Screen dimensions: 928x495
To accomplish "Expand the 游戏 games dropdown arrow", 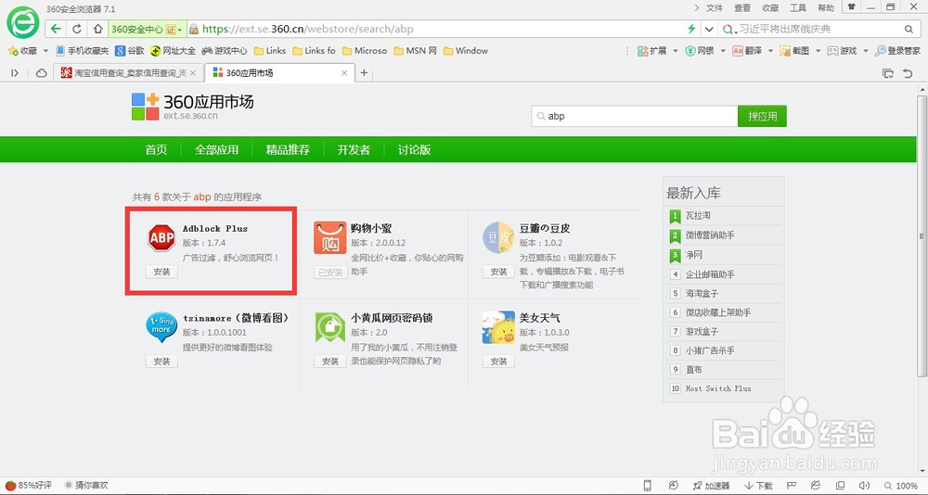I will pyautogui.click(x=865, y=51).
